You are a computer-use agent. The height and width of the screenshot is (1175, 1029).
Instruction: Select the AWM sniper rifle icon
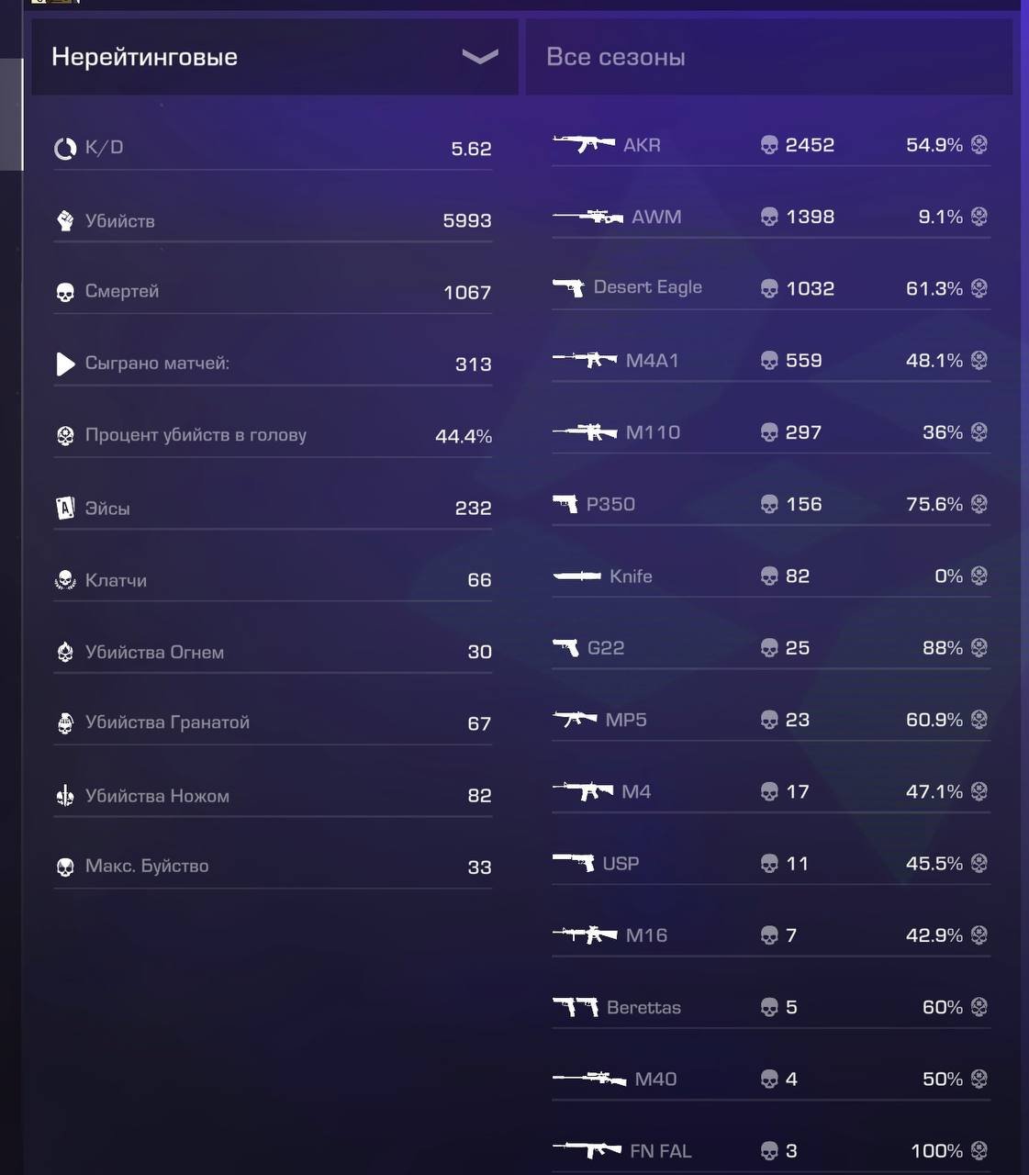click(587, 217)
